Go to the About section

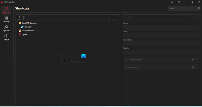[6, 37]
